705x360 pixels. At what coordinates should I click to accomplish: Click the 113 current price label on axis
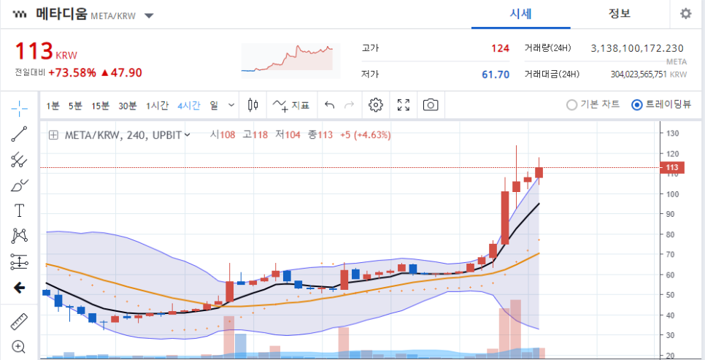[x=671, y=167]
